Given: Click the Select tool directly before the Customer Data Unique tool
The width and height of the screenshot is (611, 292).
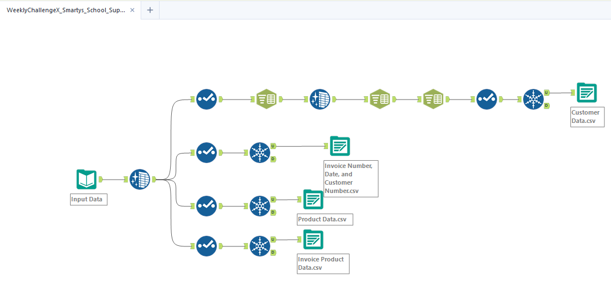Looking at the screenshot, I should point(486,99).
